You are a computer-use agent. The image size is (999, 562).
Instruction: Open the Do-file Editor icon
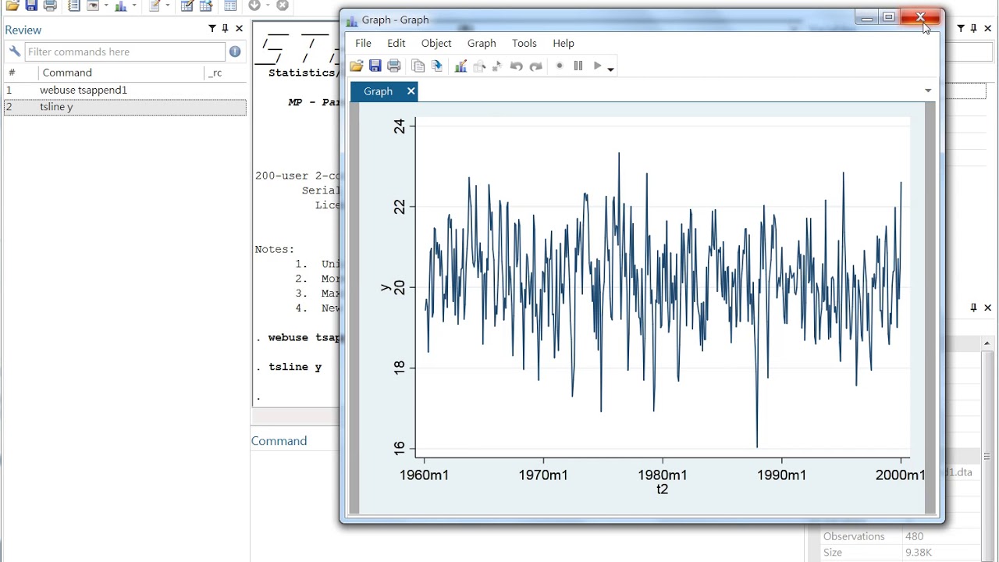(x=155, y=5)
